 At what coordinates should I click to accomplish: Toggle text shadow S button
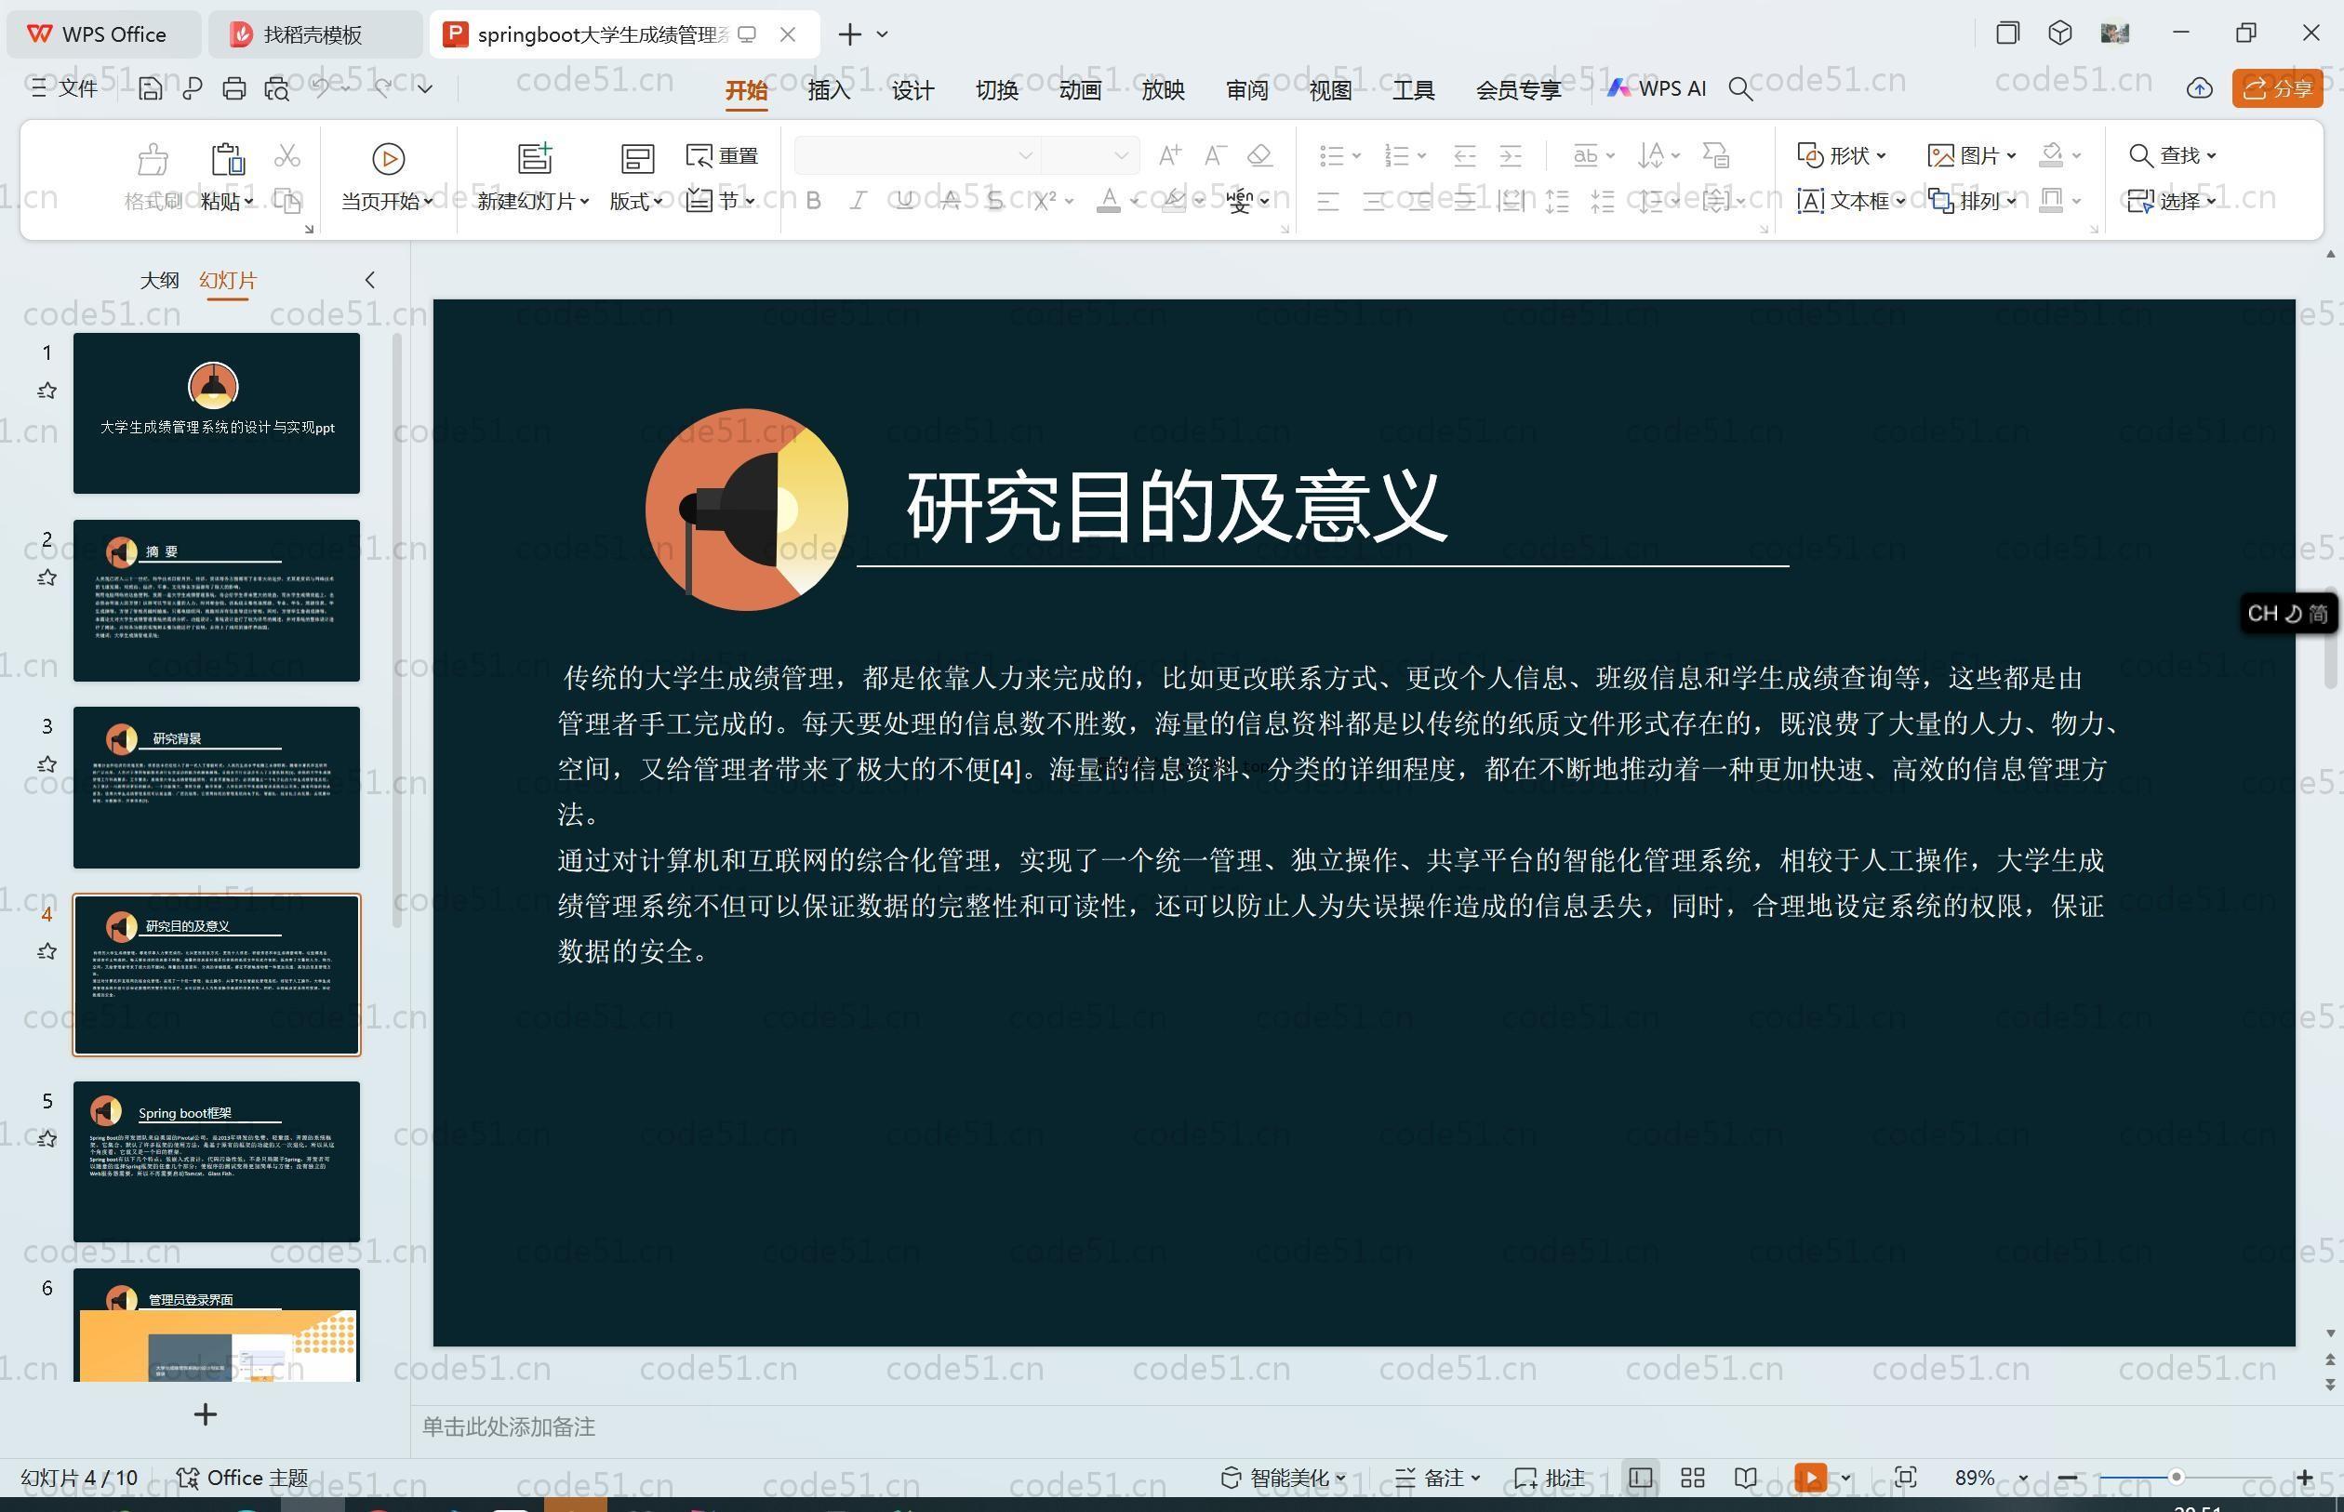click(994, 201)
